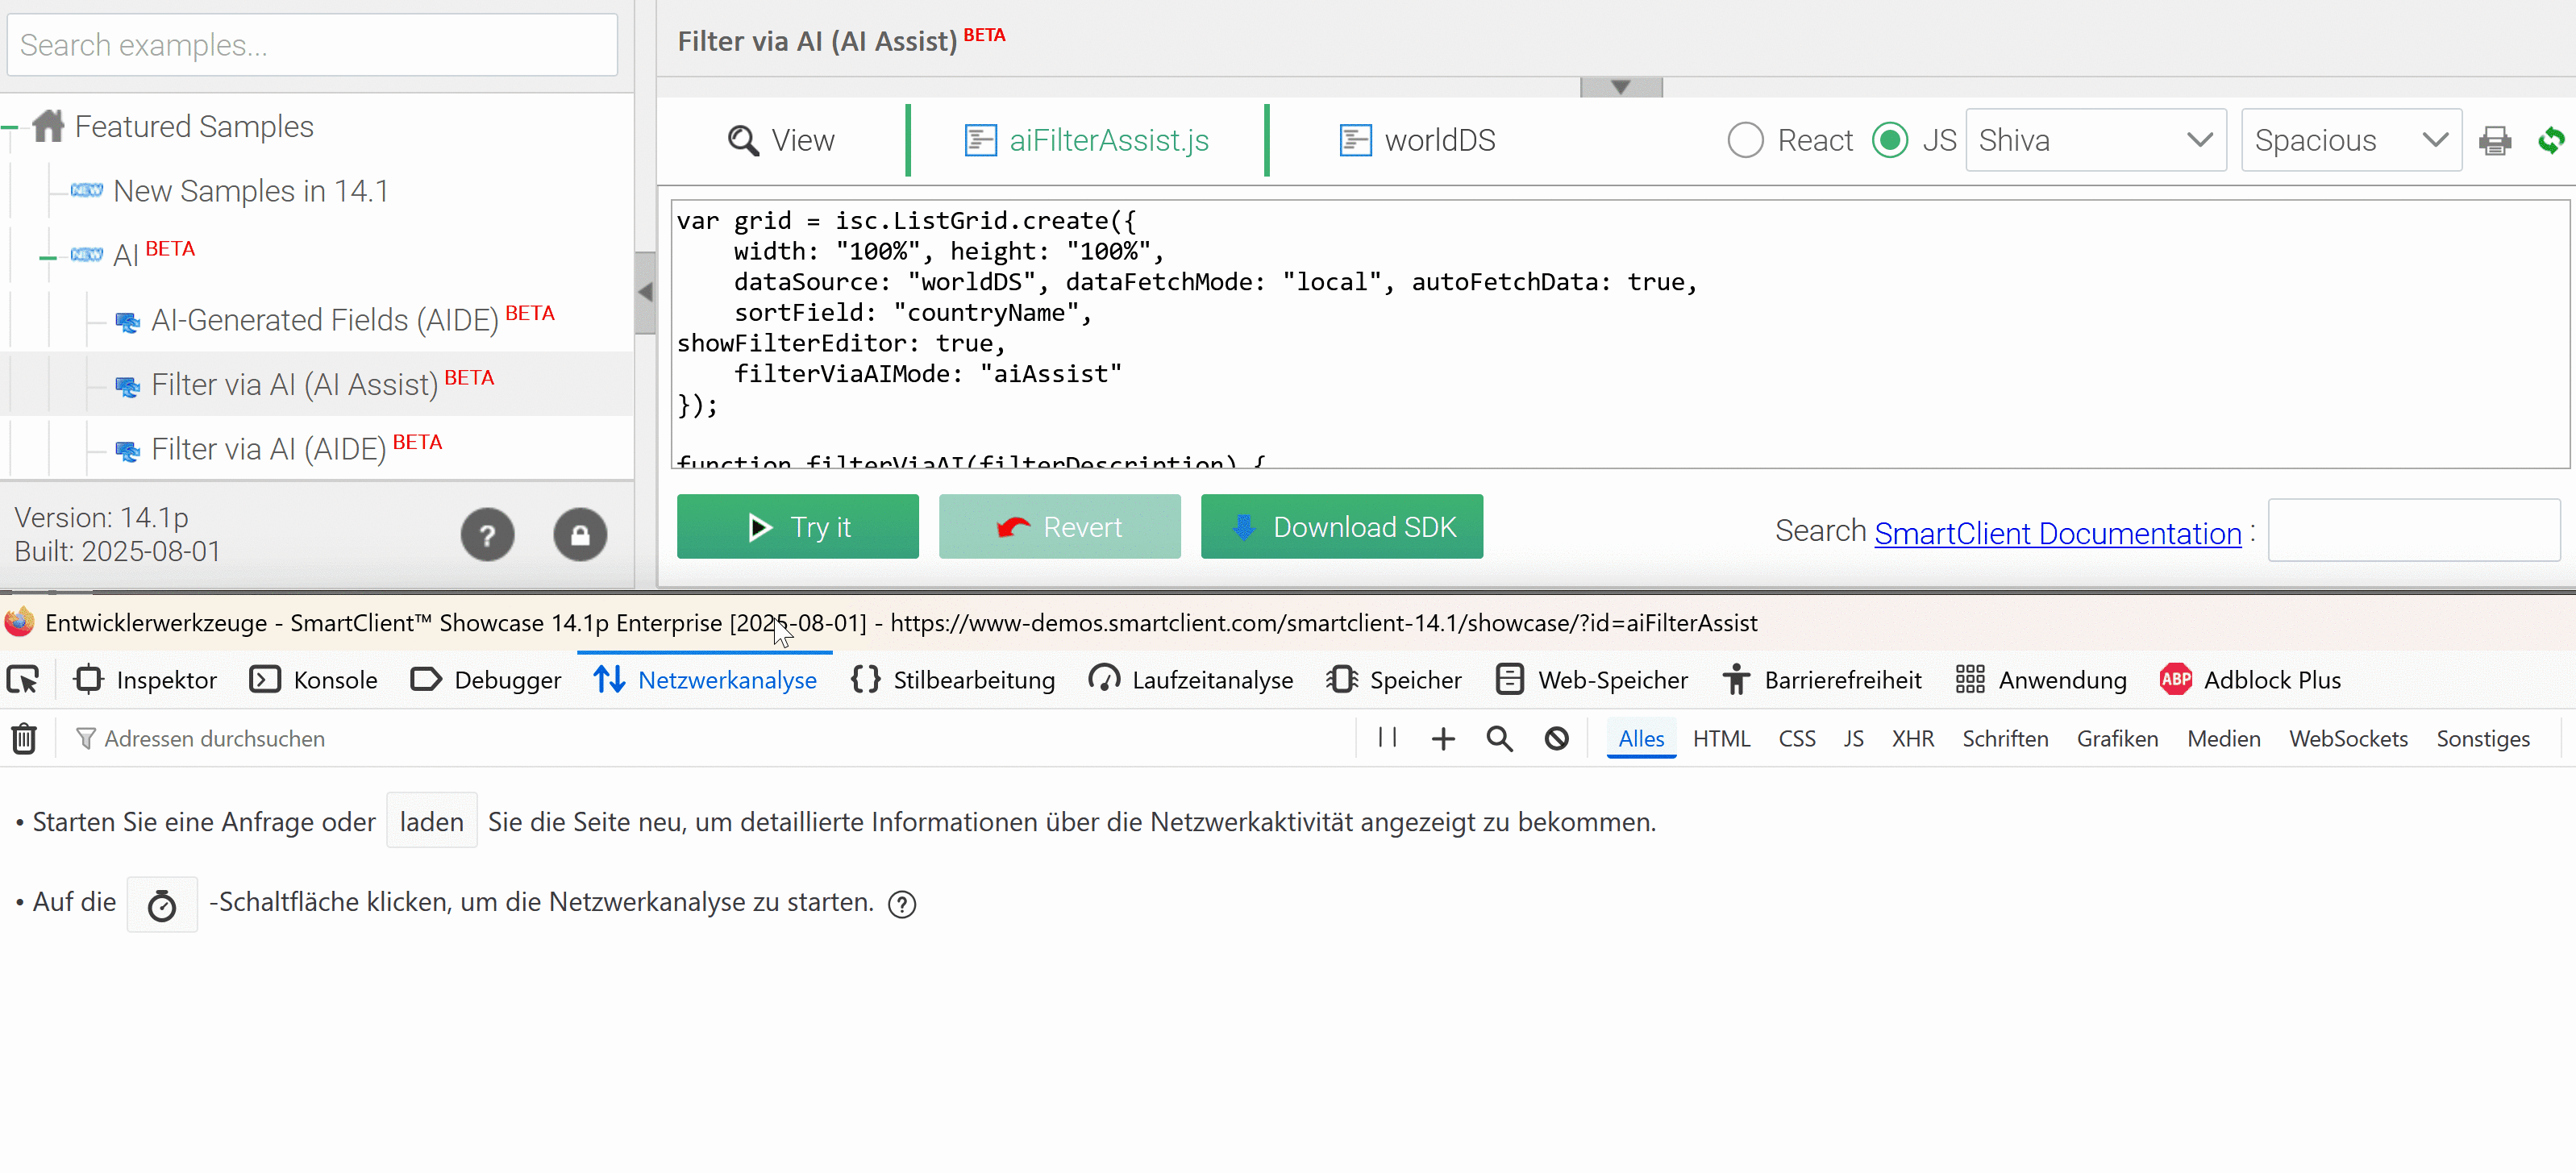This screenshot has width=2576, height=1173.
Task: Open the Anwendung tab
Action: tap(2041, 680)
